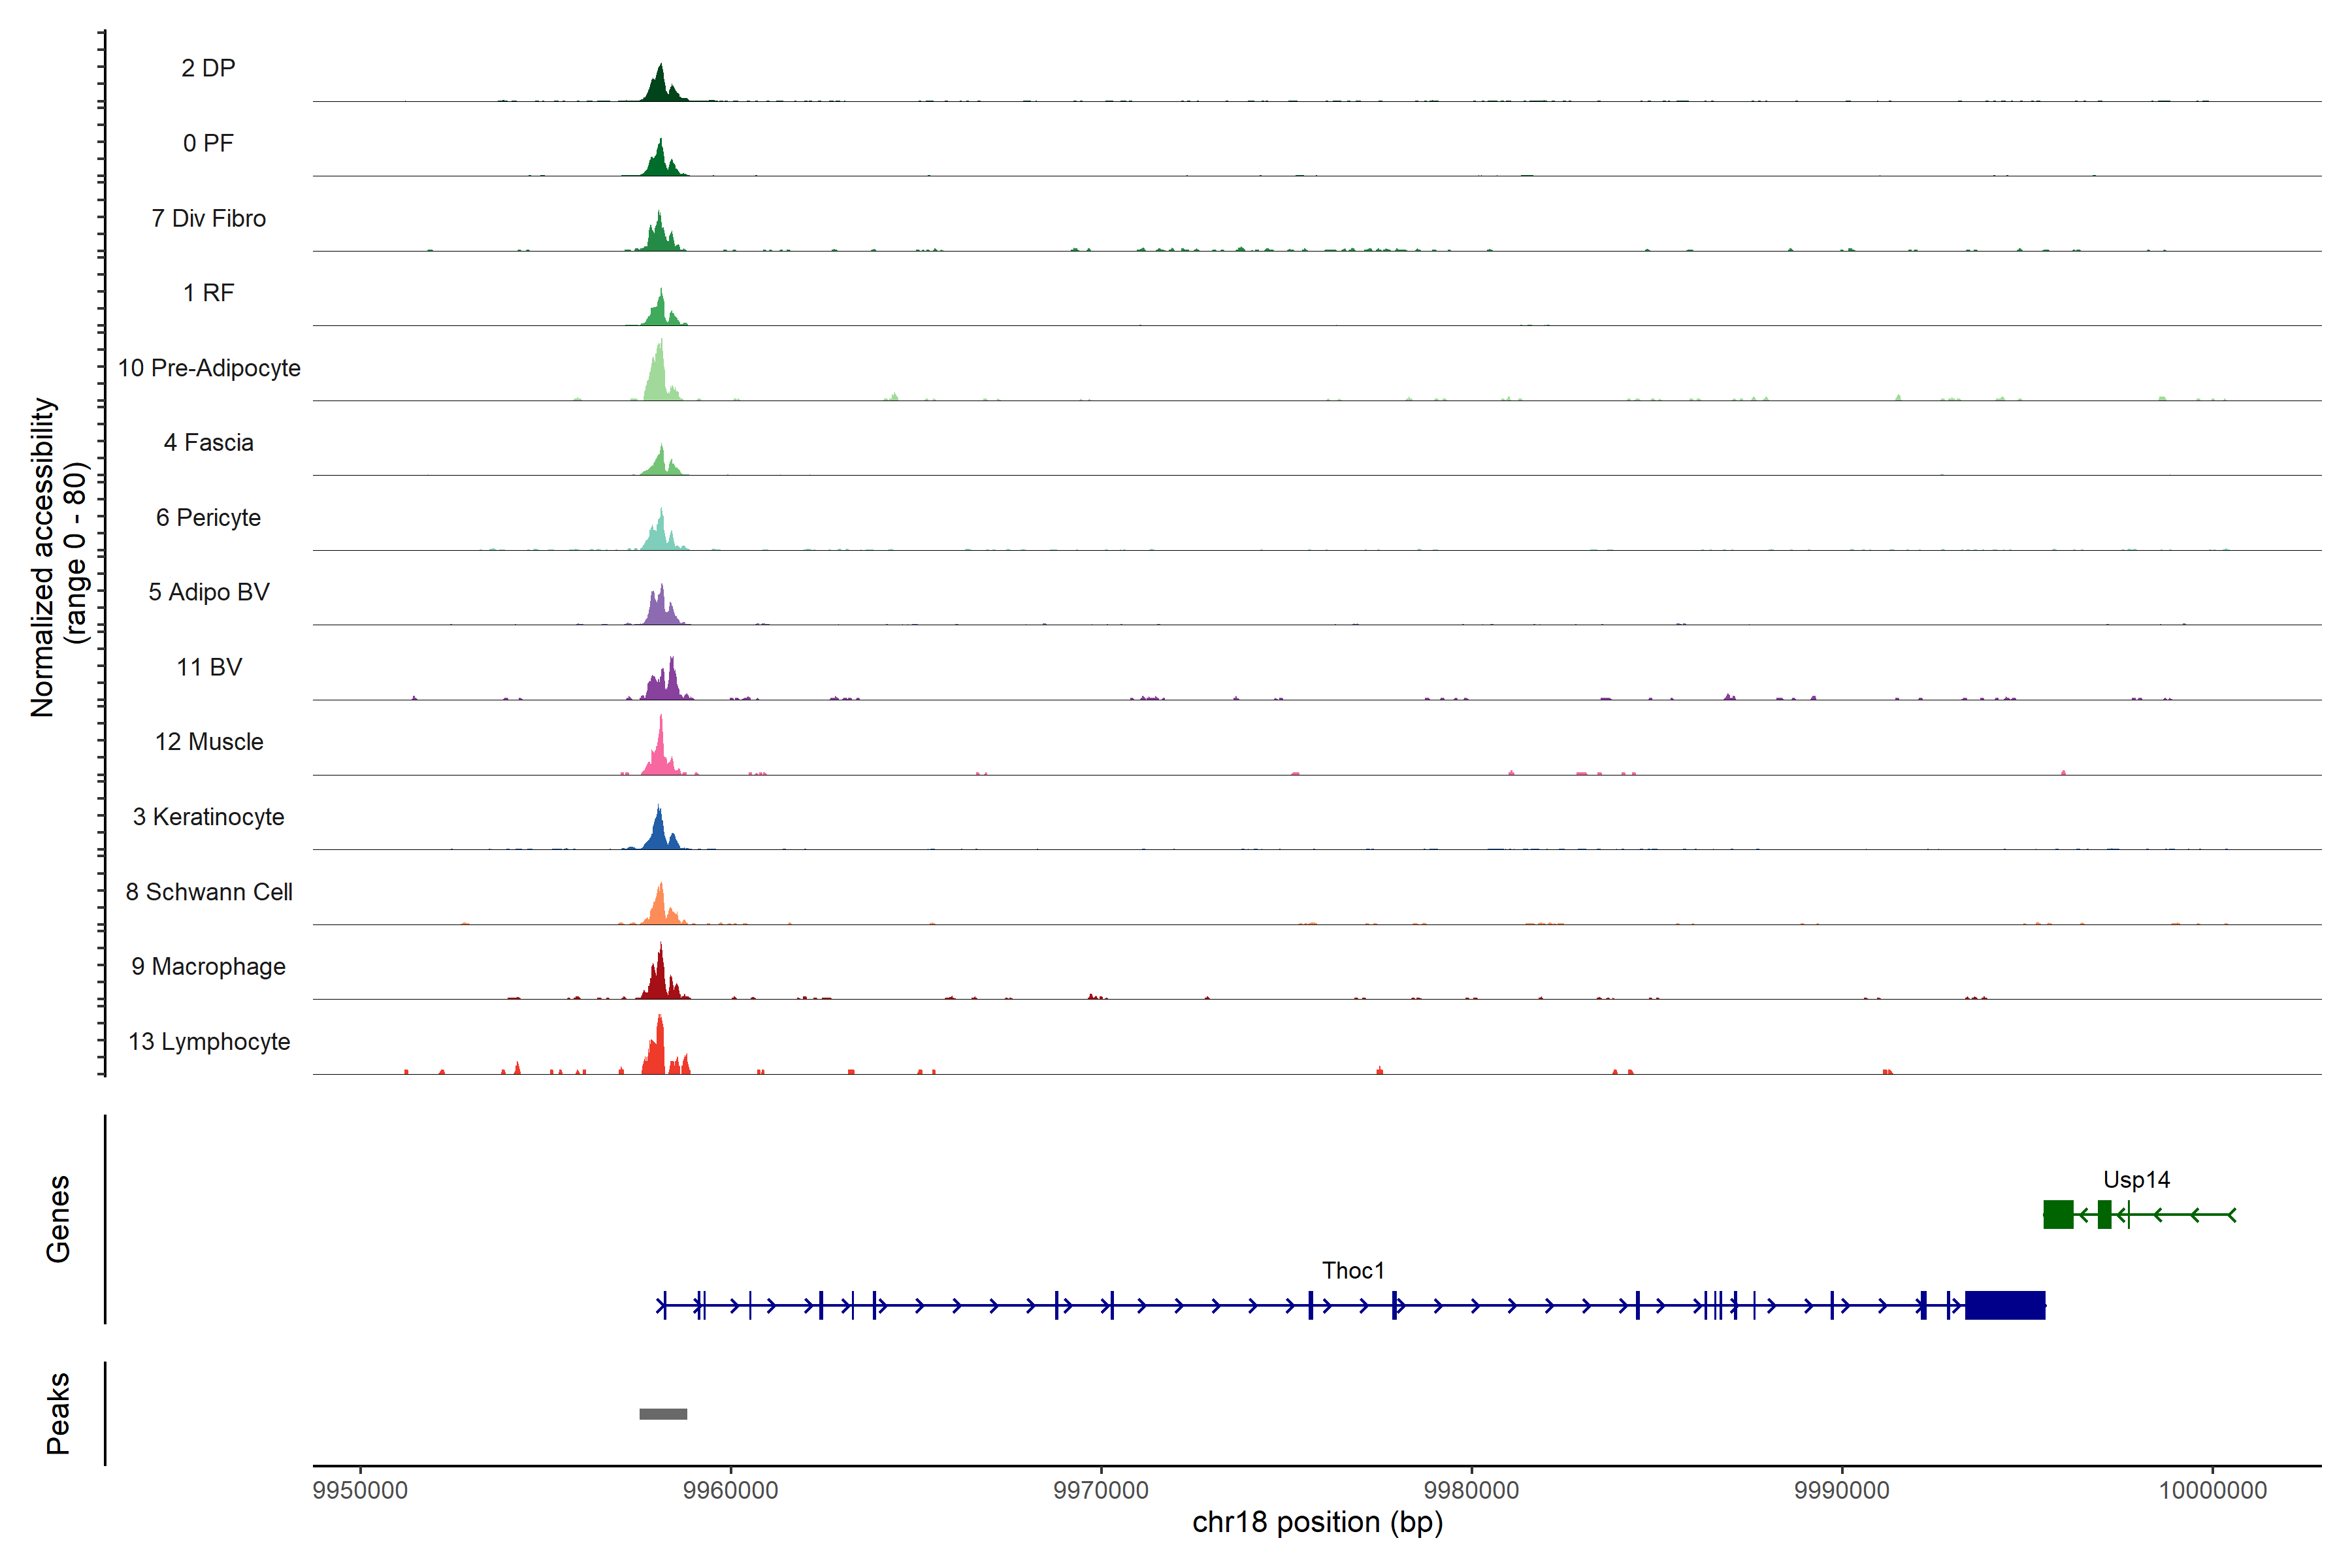Click the 10000000 x-axis tick label
The height and width of the screenshot is (1568, 2352).
tap(2212, 1489)
